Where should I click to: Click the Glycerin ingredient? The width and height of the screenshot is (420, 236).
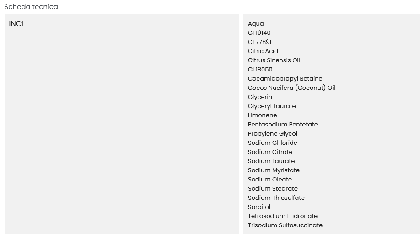coord(260,97)
